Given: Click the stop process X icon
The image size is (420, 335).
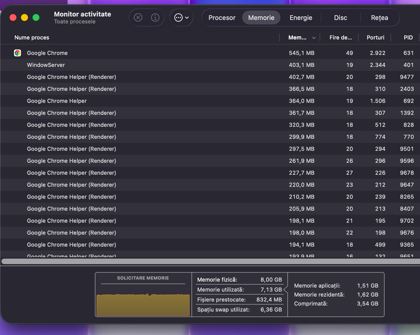Looking at the screenshot, I should tap(138, 17).
